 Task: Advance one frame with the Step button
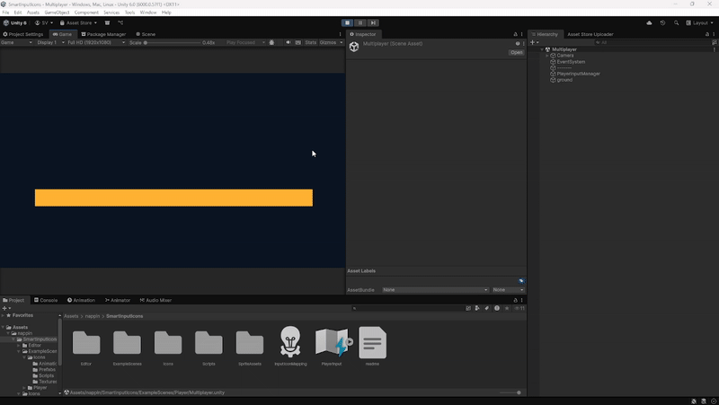373,23
